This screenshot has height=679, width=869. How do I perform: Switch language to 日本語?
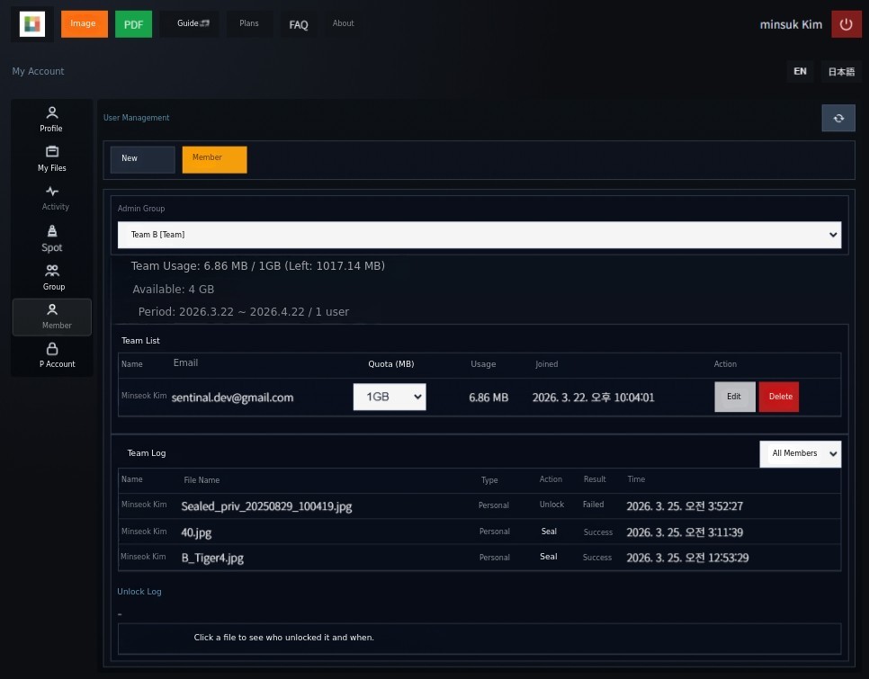click(x=841, y=72)
